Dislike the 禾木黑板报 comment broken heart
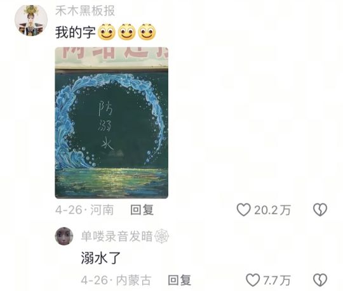343x291 pixels. tap(320, 210)
